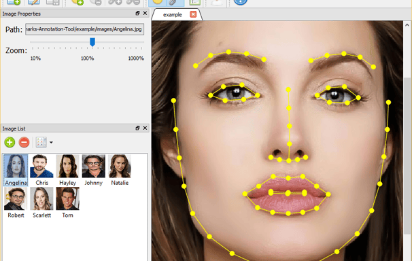Click the list view mode icon

tap(41, 142)
